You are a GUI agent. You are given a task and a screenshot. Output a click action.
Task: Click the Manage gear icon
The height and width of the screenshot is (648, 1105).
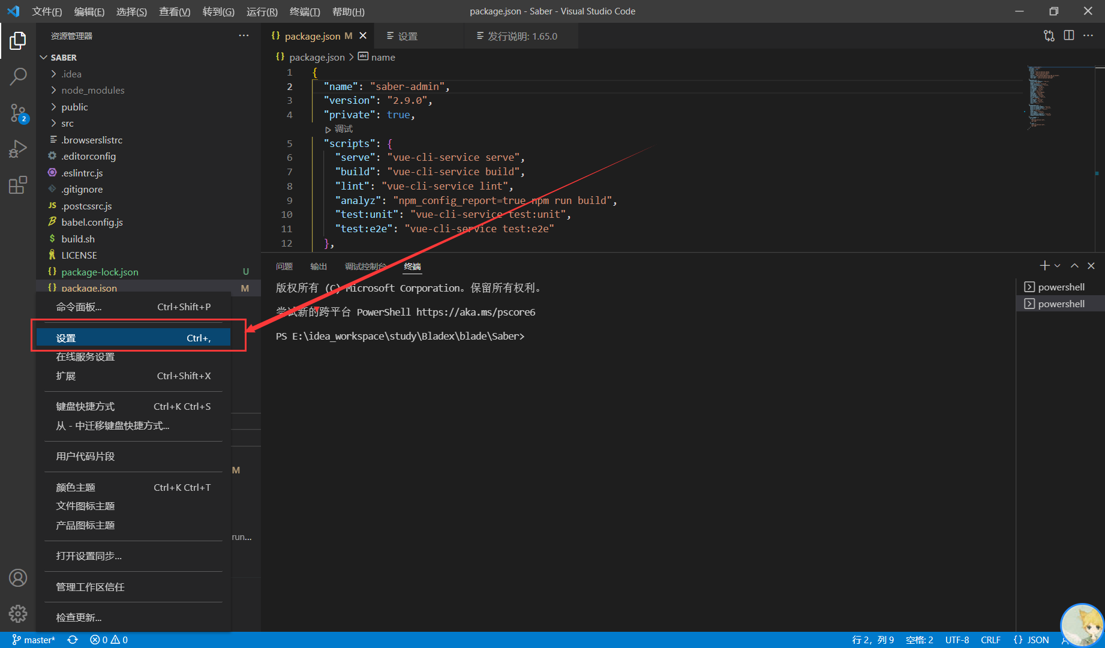click(18, 614)
